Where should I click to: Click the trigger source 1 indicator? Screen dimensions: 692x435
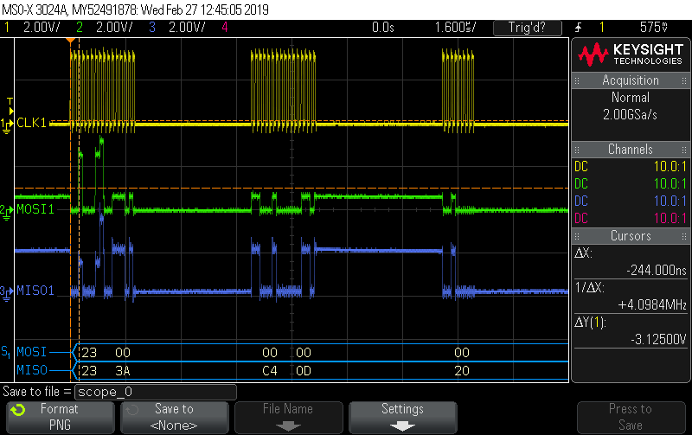602,28
